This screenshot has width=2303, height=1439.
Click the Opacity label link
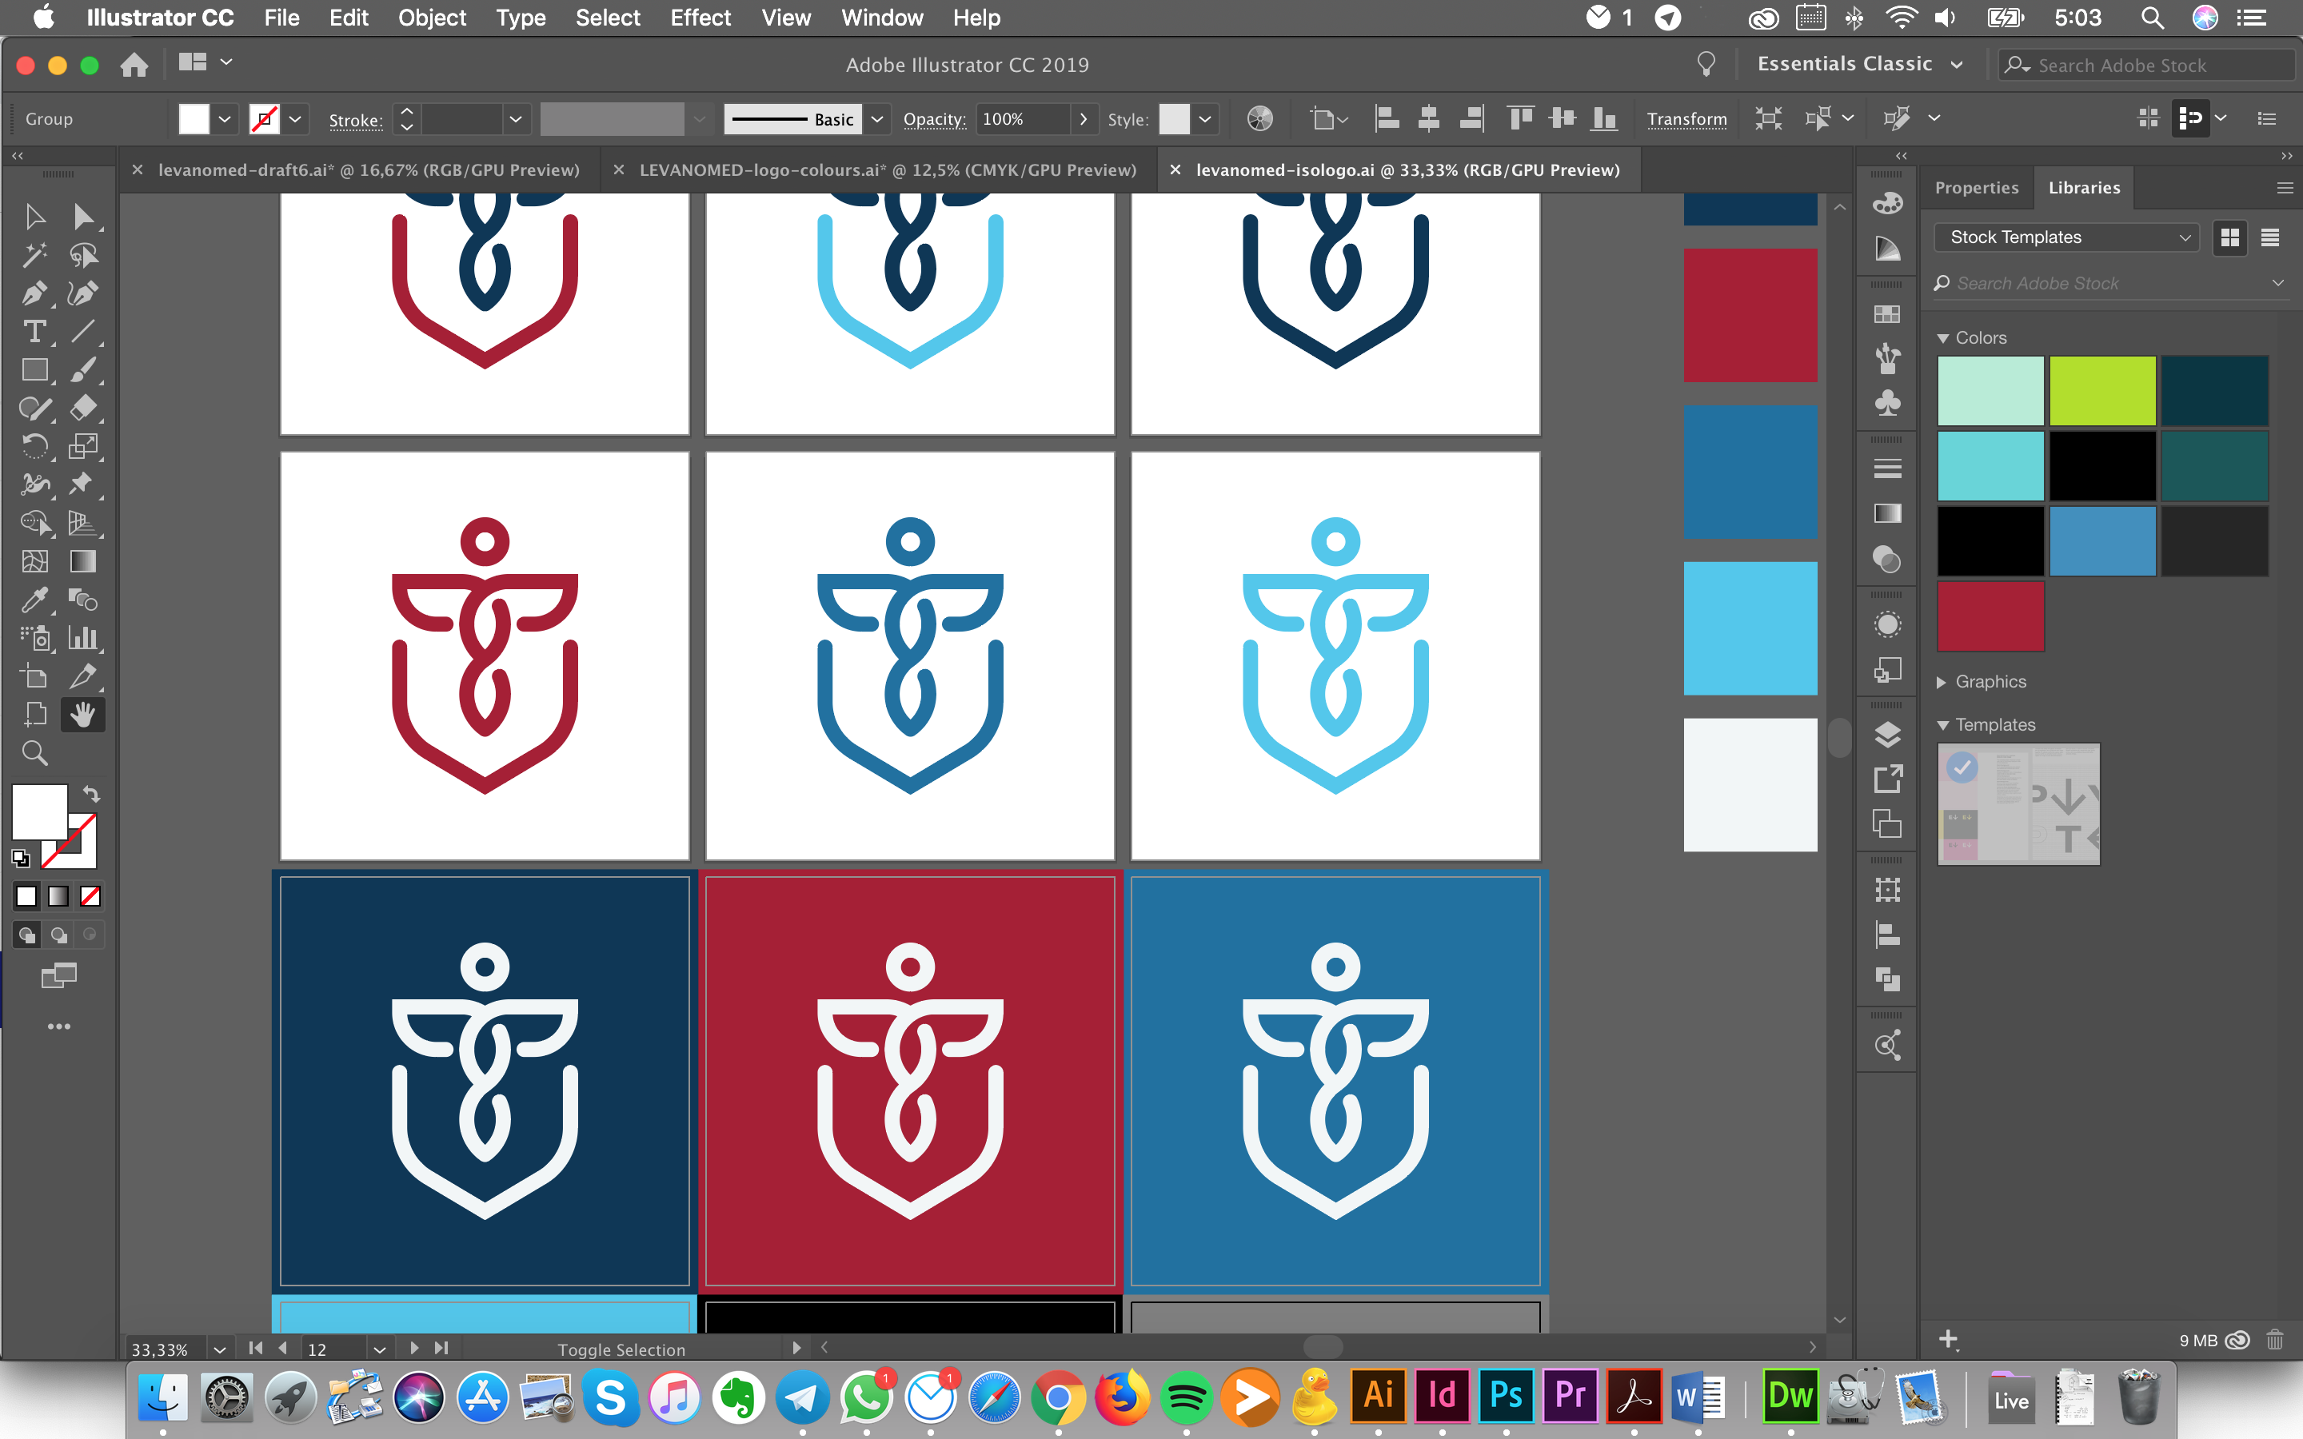[933, 119]
